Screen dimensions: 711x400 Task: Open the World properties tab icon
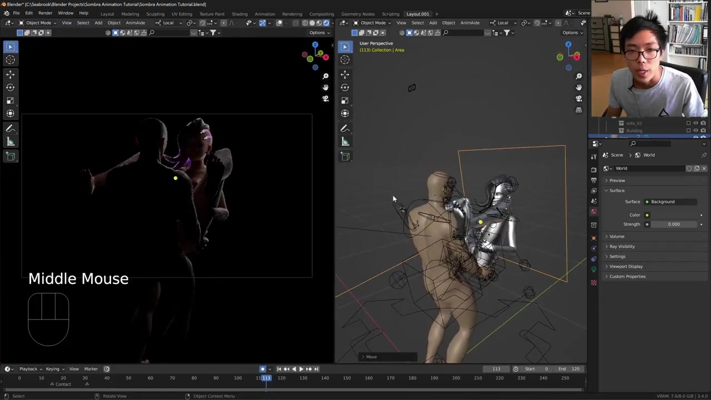(594, 212)
